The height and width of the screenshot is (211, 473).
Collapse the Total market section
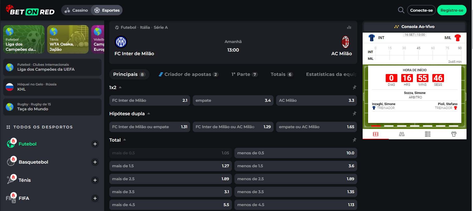[125, 140]
